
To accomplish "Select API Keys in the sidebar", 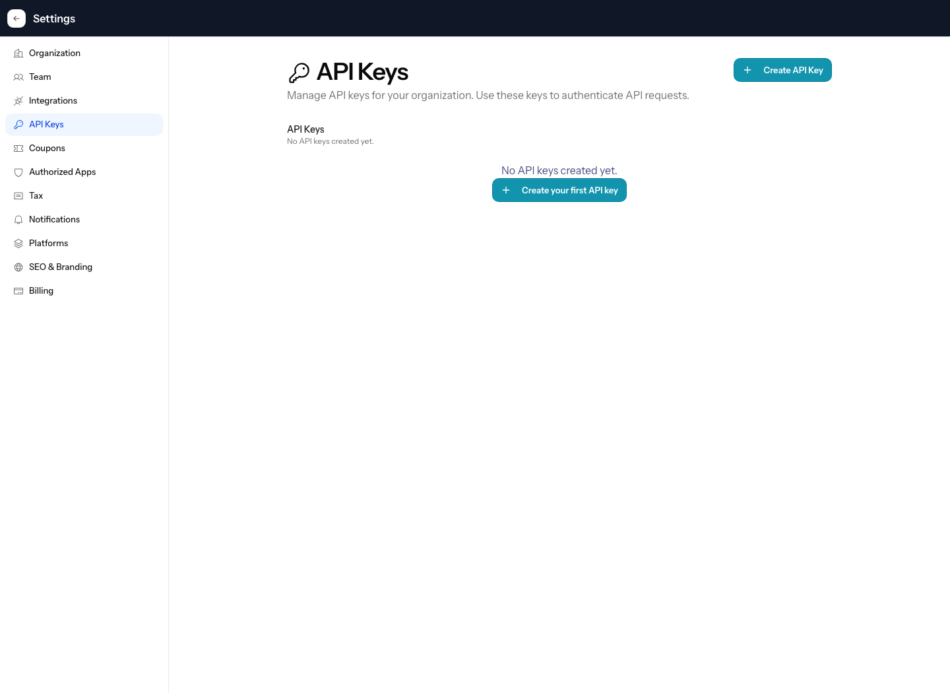I will [x=84, y=125].
